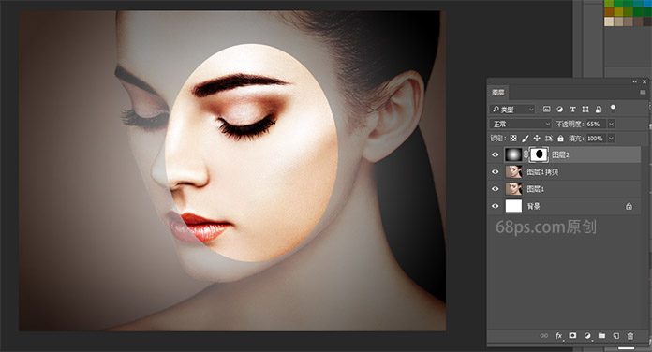Toggle the layer filtering on/off switch

tap(613, 109)
